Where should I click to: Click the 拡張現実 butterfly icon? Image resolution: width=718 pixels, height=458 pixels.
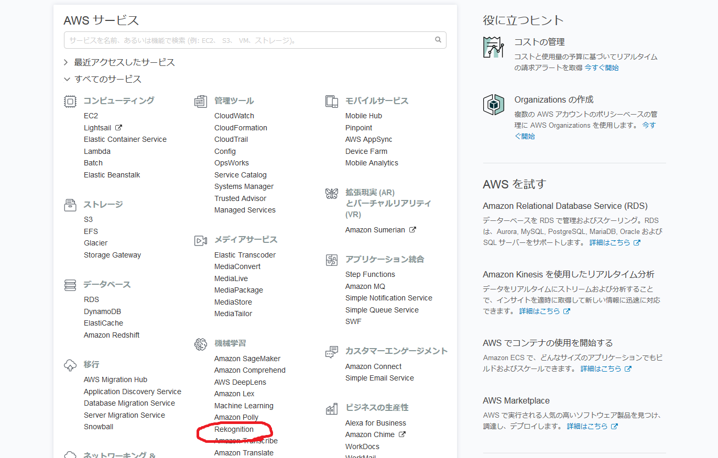pyautogui.click(x=332, y=194)
